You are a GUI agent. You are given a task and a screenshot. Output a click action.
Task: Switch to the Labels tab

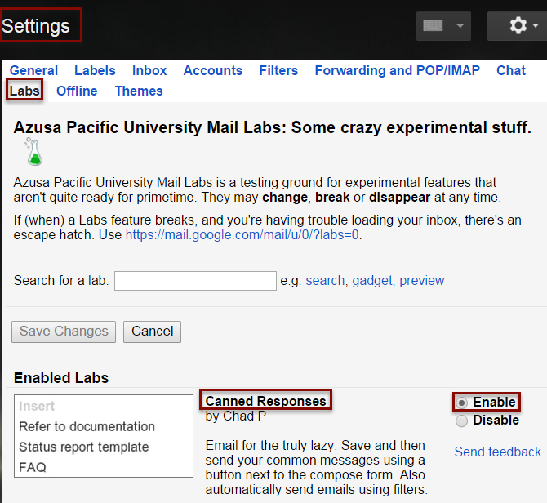click(95, 70)
